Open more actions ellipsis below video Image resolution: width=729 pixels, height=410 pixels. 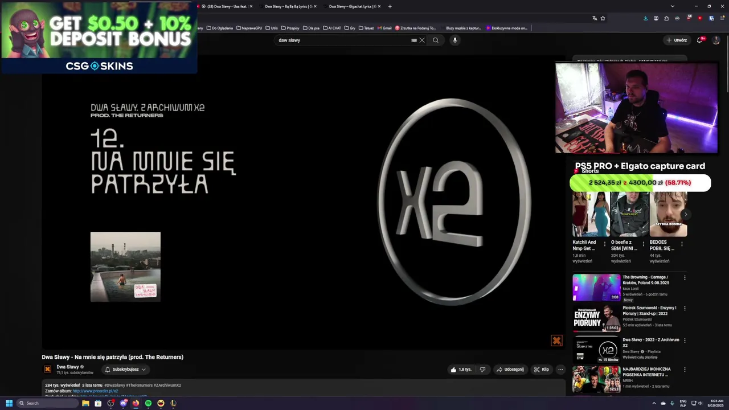pyautogui.click(x=560, y=370)
